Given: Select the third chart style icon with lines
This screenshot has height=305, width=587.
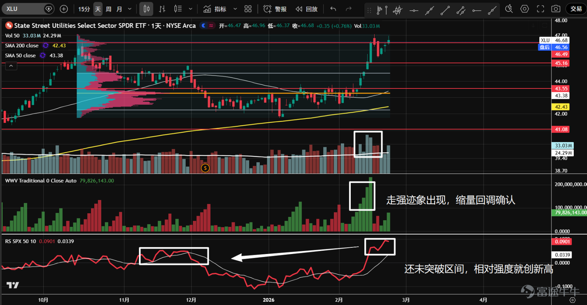Looking at the screenshot, I should coord(178,9).
